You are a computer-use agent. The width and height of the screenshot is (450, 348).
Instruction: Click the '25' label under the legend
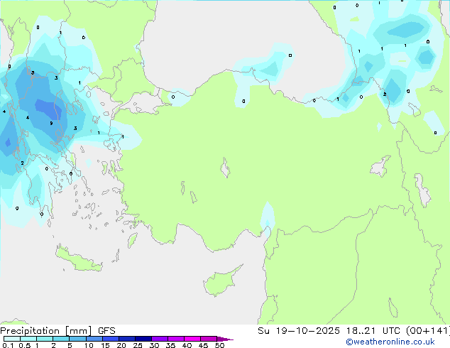coord(138,345)
